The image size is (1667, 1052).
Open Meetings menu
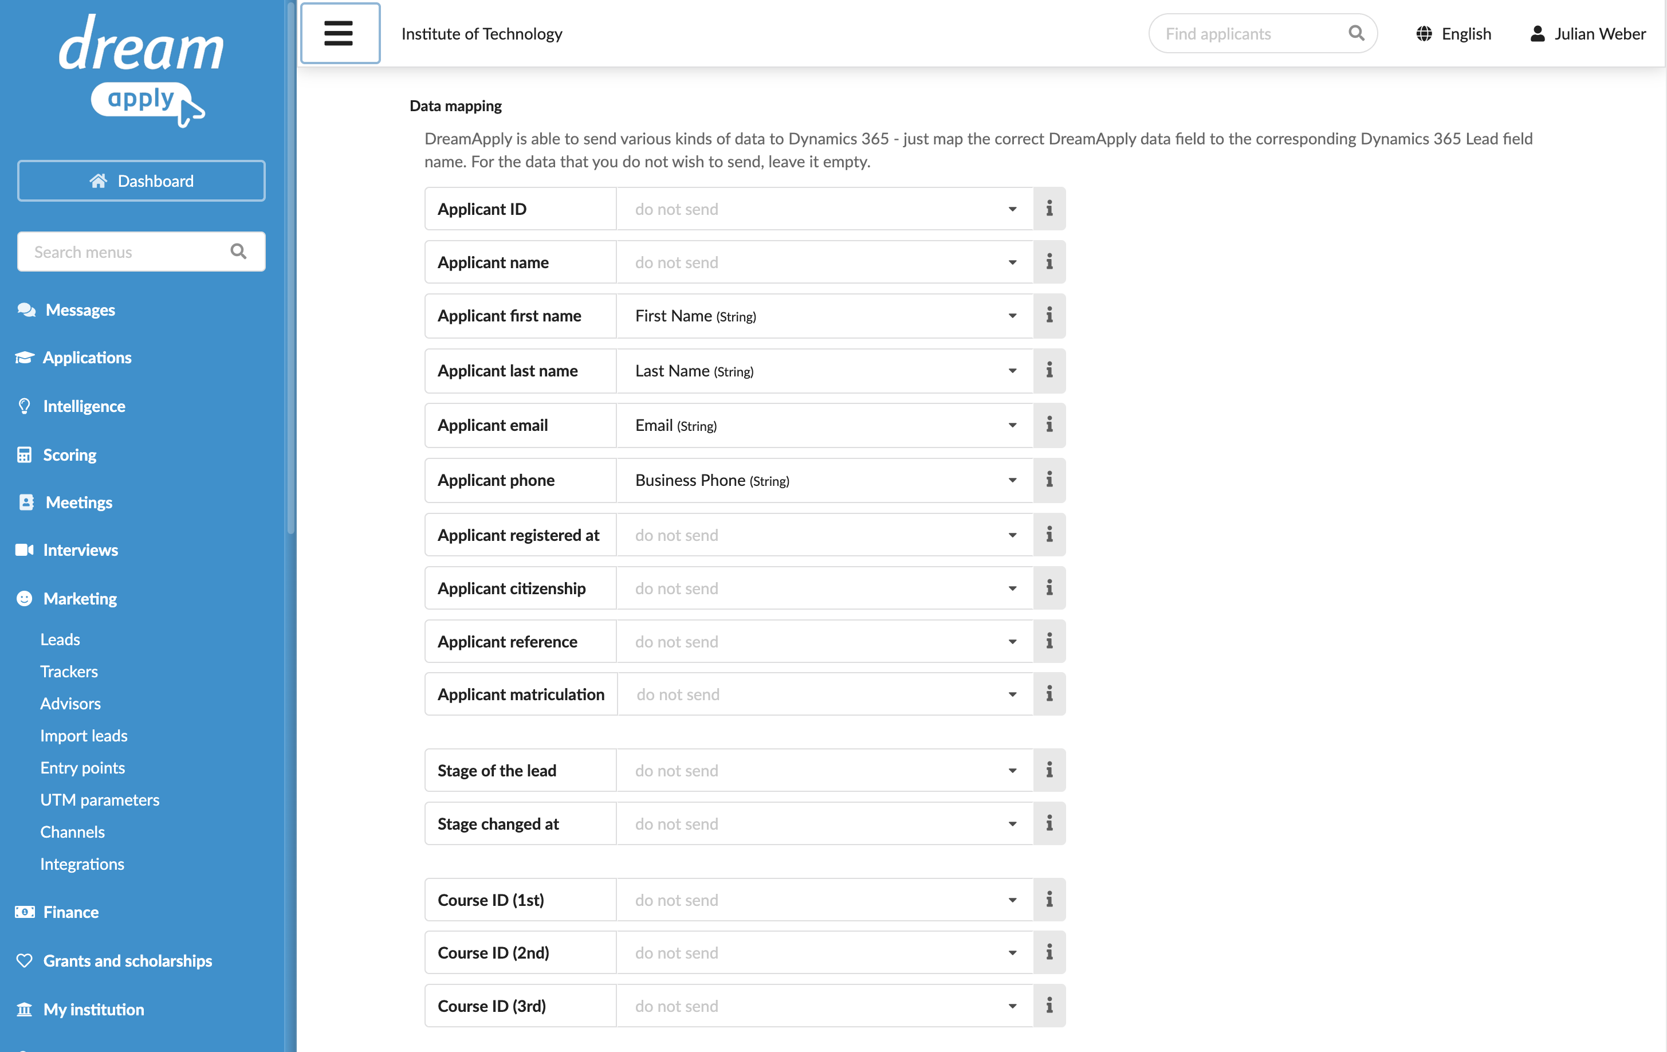tap(65, 502)
